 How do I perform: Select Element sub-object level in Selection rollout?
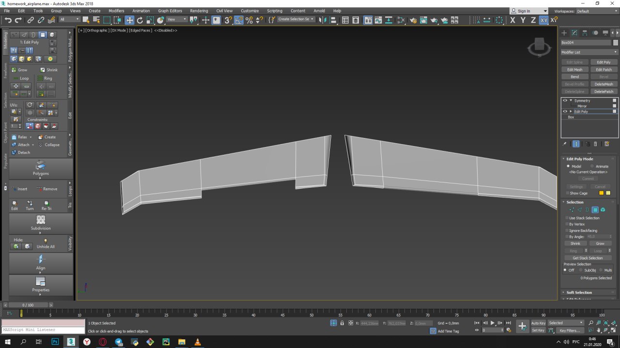(x=603, y=210)
